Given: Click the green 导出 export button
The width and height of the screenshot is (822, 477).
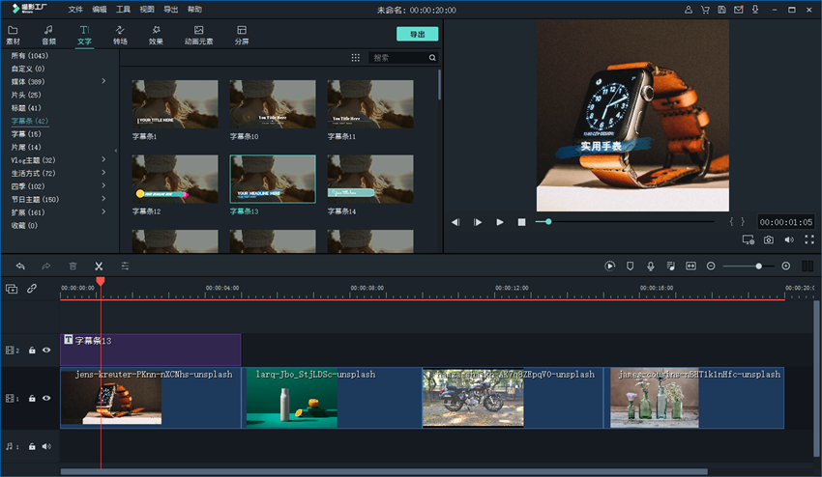Looking at the screenshot, I should (418, 34).
